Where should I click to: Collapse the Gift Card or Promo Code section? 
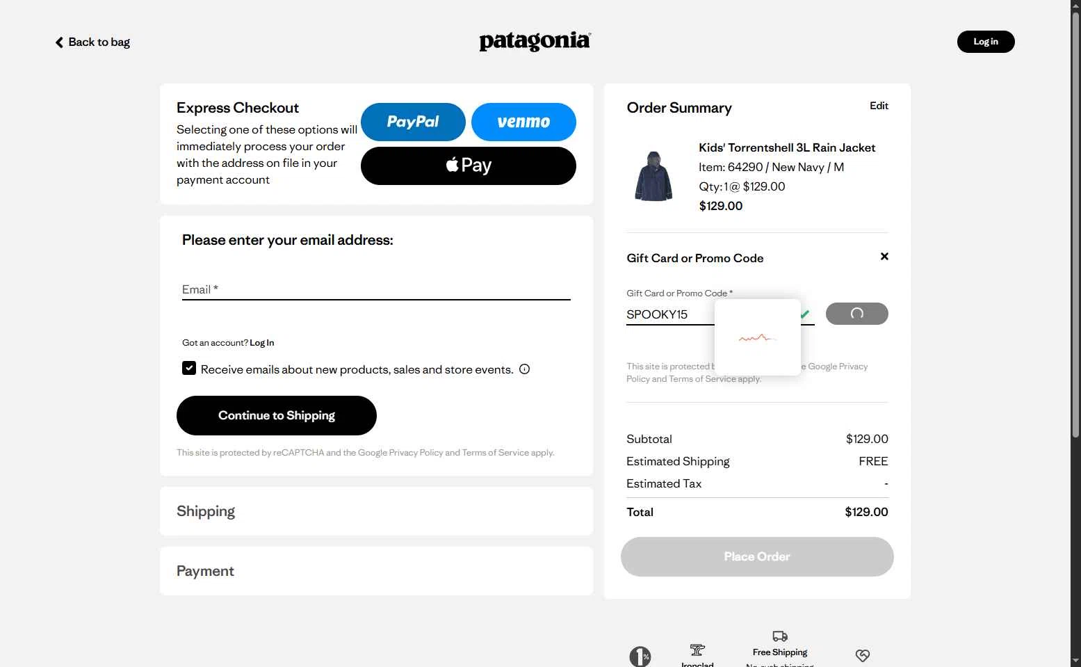pos(884,257)
